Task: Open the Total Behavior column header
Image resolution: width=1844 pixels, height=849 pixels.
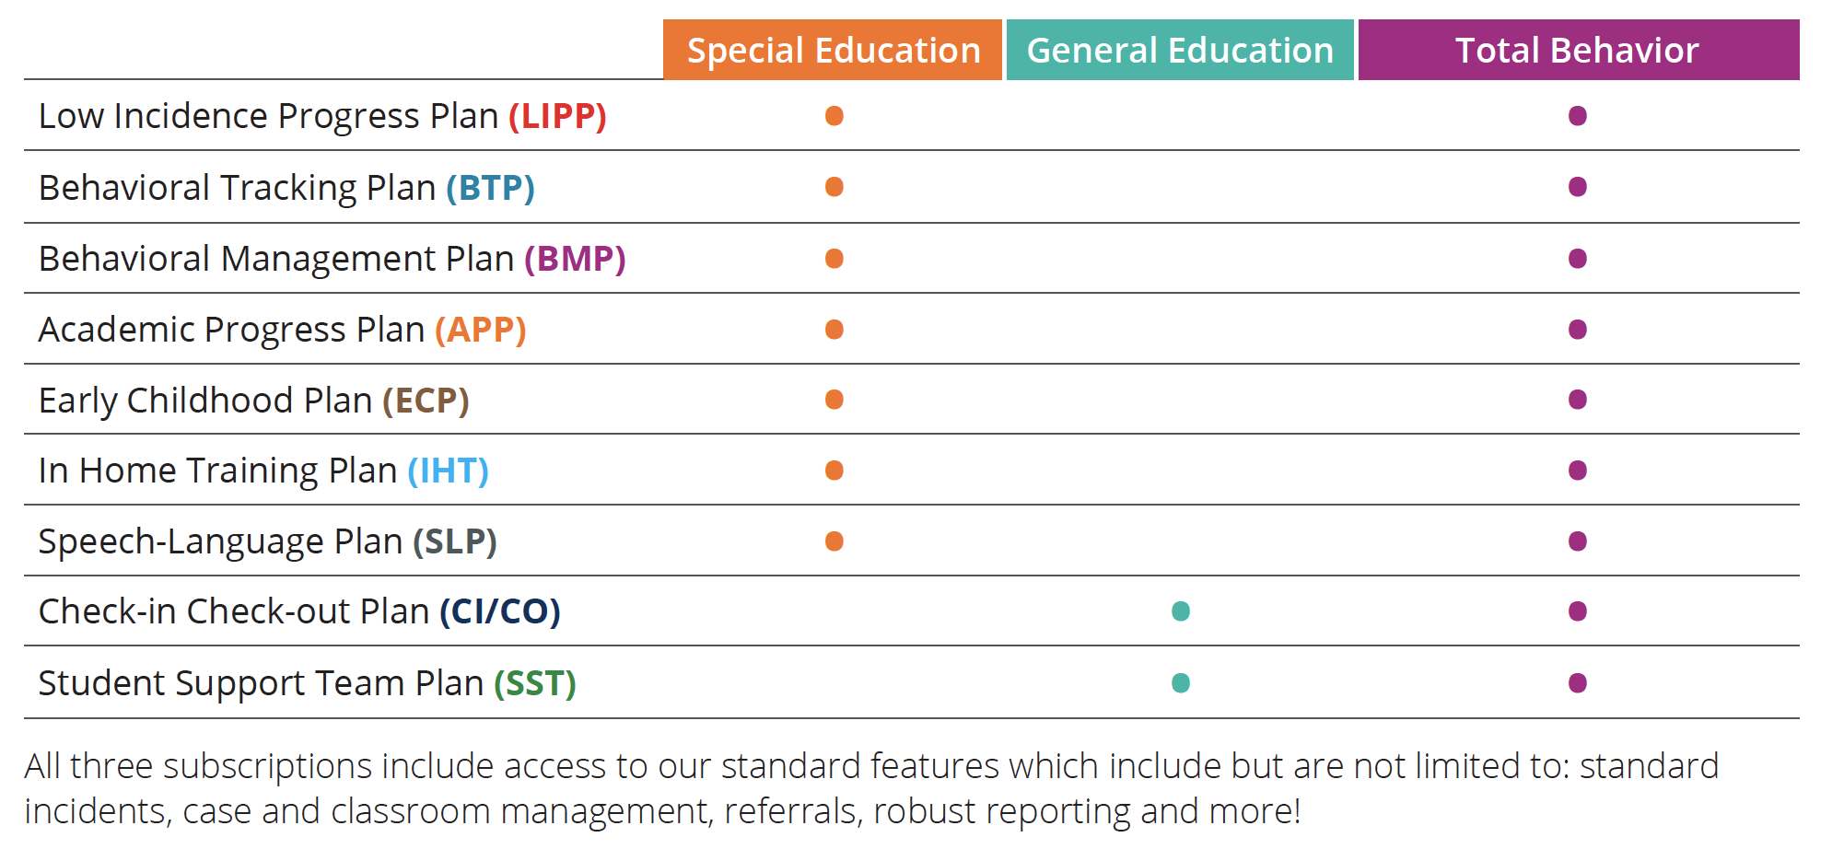Action: coord(1578,51)
